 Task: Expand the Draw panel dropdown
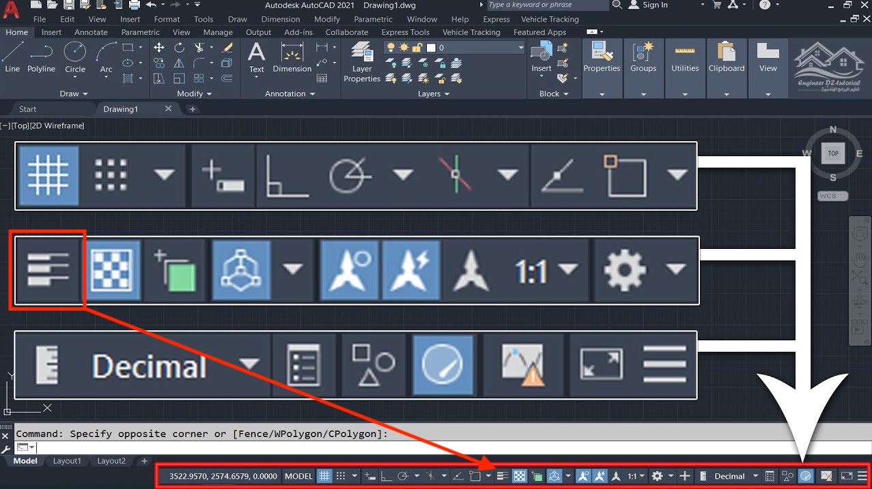(74, 94)
